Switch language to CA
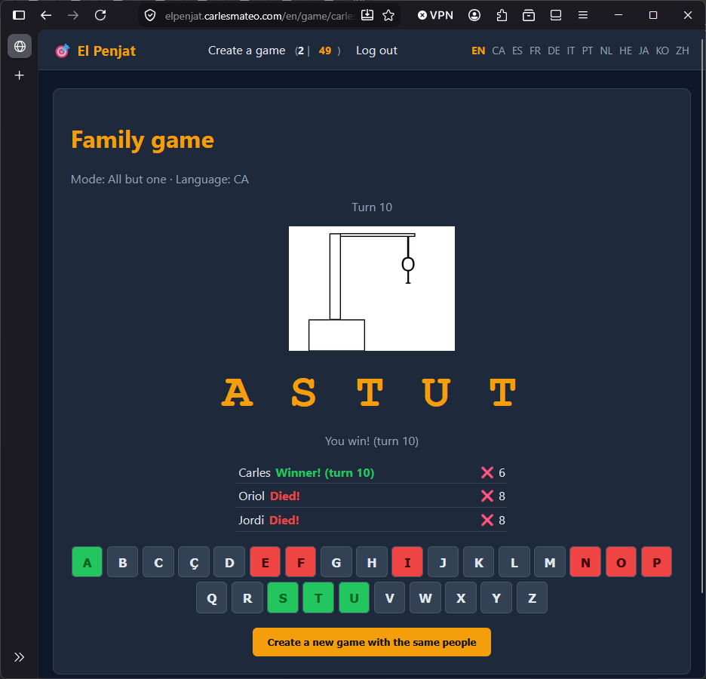 coord(499,51)
